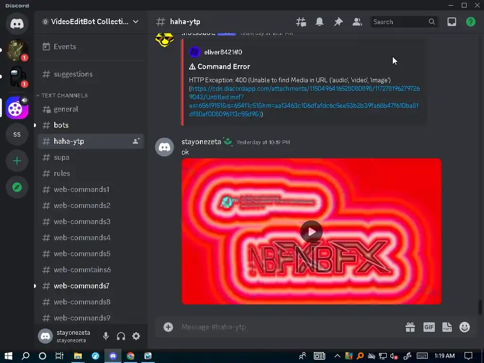Open Windows taskbar search
This screenshot has height=363, width=484.
(x=26, y=356)
